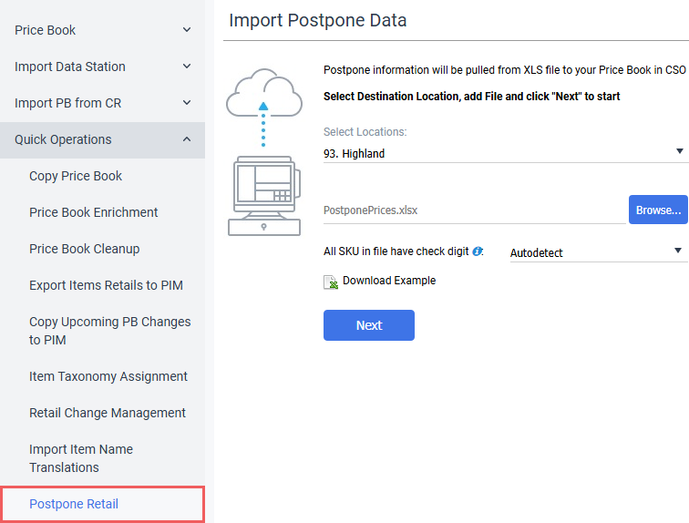689x523 pixels.
Task: Go to Price Book Enrichment
Action: coord(94,212)
